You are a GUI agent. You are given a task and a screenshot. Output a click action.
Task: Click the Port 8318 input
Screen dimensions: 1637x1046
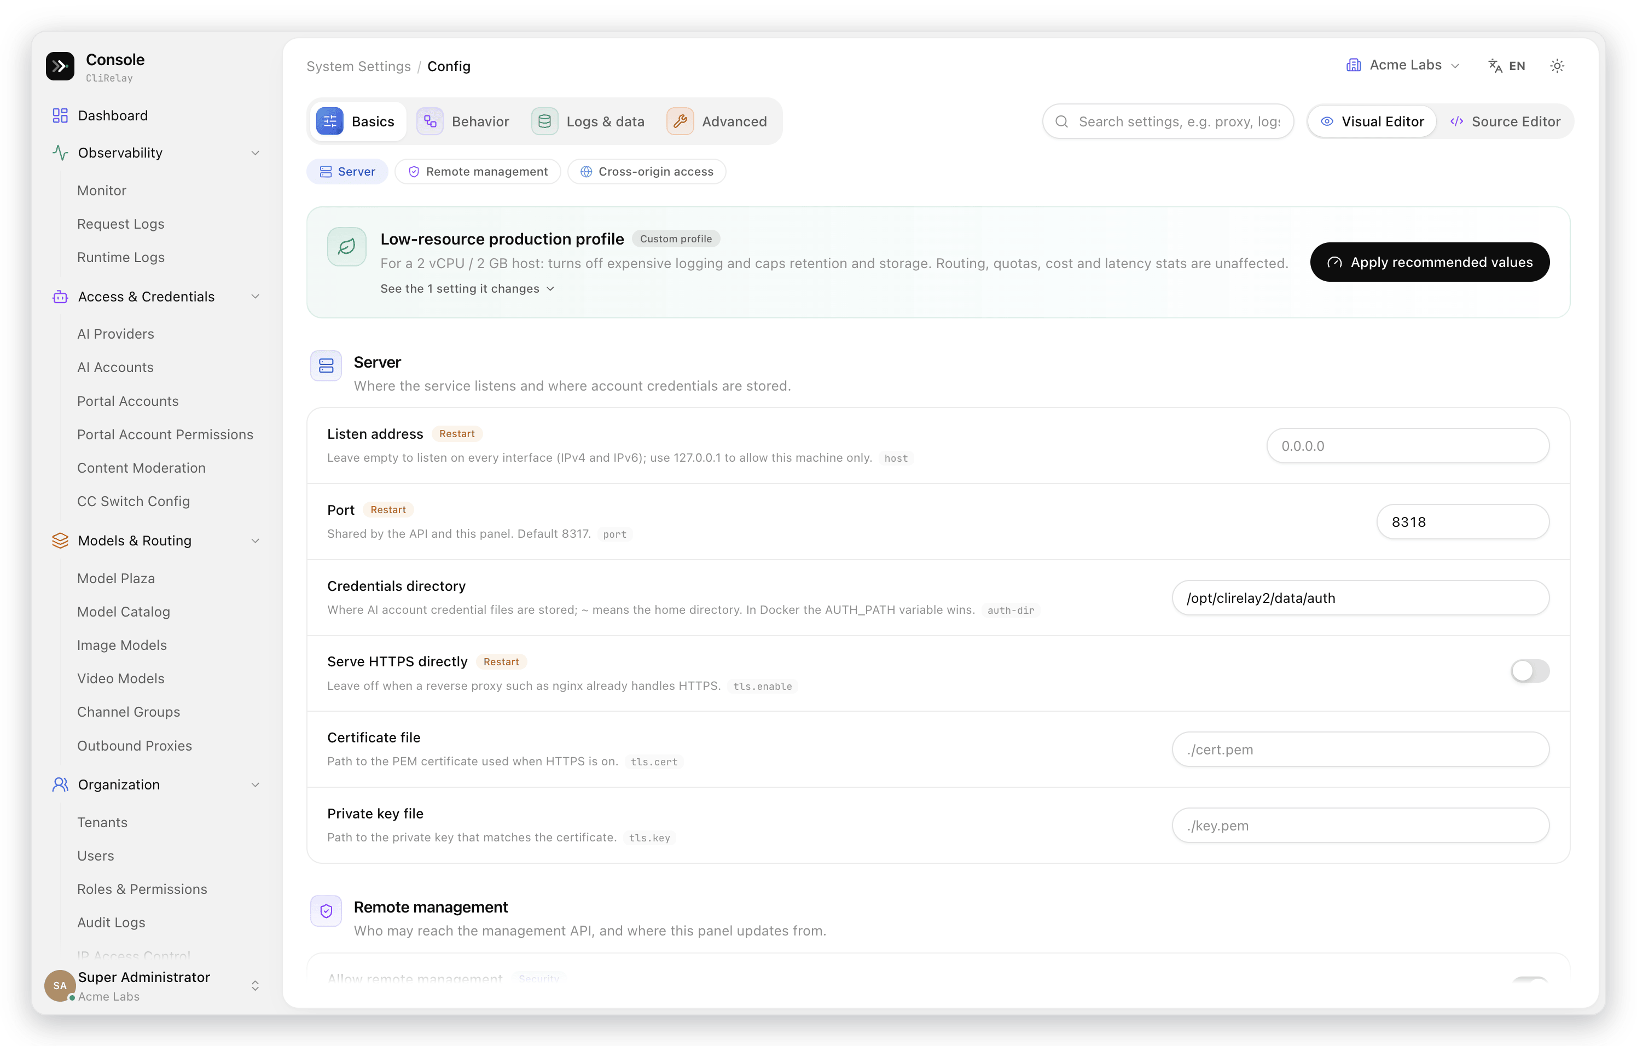click(x=1463, y=522)
